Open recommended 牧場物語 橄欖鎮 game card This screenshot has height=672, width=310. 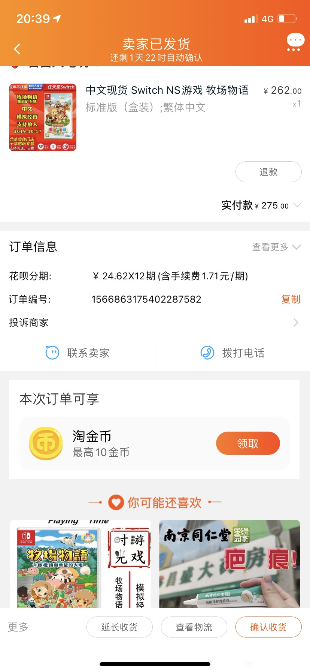80,564
